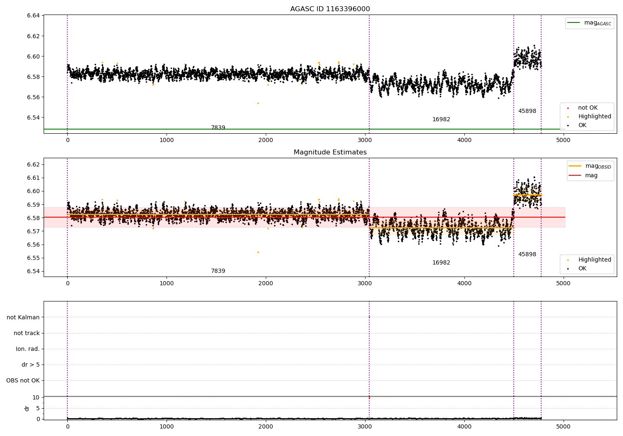Image resolution: width=623 pixels, height=436 pixels.
Task: Click the orange outlier near 6.554 in Magnitude Estimates plot
Action: (258, 252)
